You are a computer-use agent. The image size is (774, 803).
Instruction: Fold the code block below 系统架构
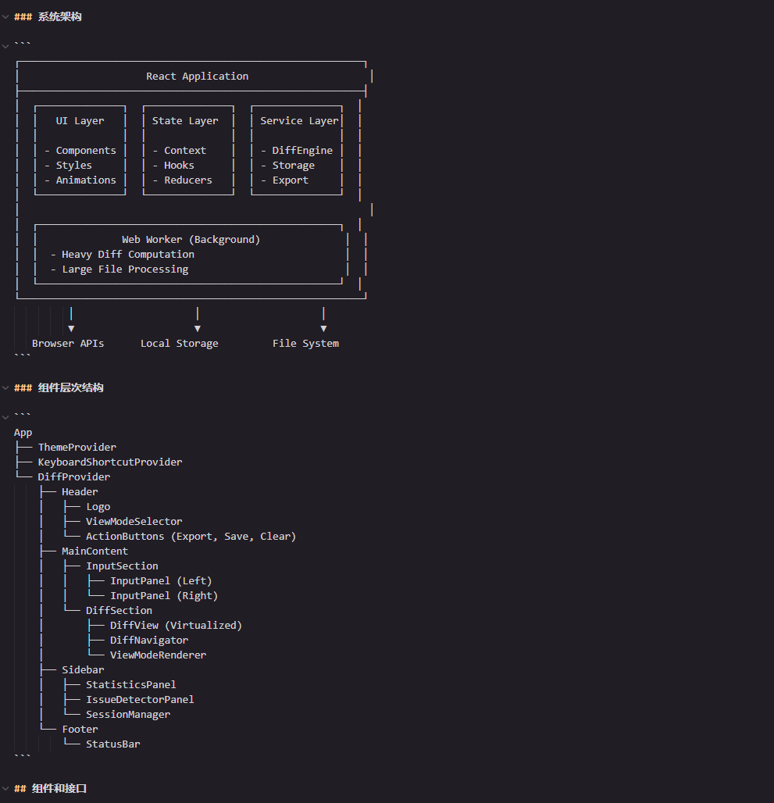click(5, 46)
